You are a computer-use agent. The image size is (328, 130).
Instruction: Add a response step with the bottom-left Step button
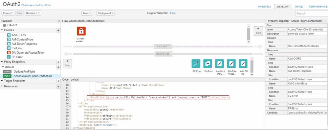coord(67,64)
